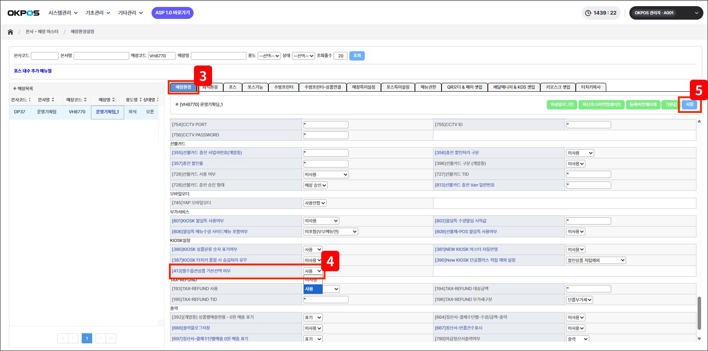Sort store list by 본사명 column
This screenshot has height=351, width=708.
(x=46, y=100)
